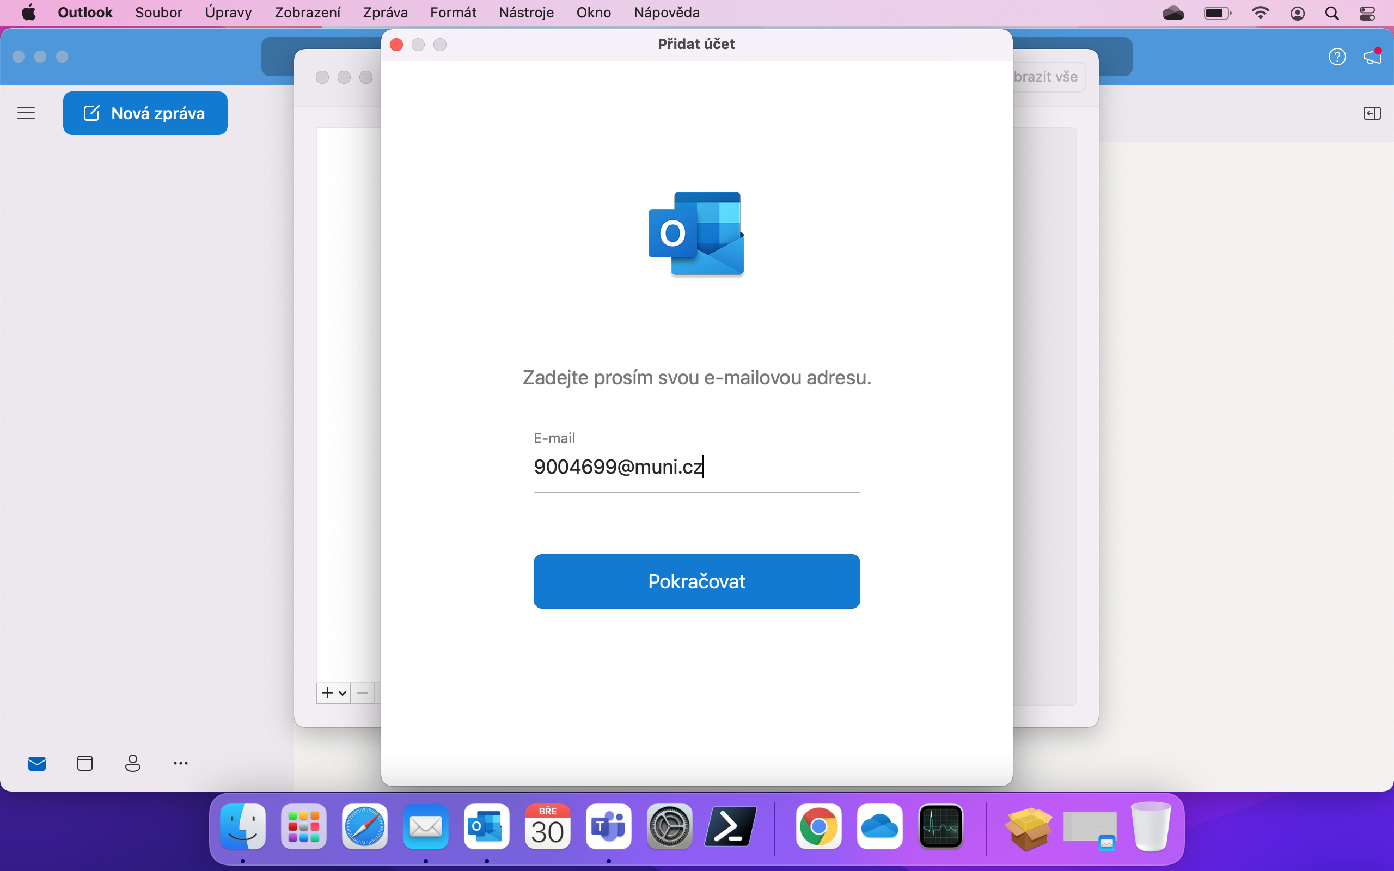Open Apple Mail from the Dock
1394x871 pixels.
[426, 827]
